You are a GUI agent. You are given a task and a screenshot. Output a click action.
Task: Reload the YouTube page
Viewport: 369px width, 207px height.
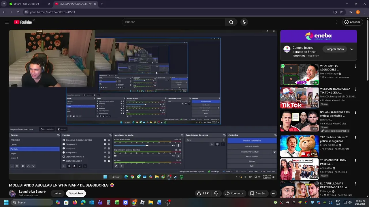click(18, 12)
